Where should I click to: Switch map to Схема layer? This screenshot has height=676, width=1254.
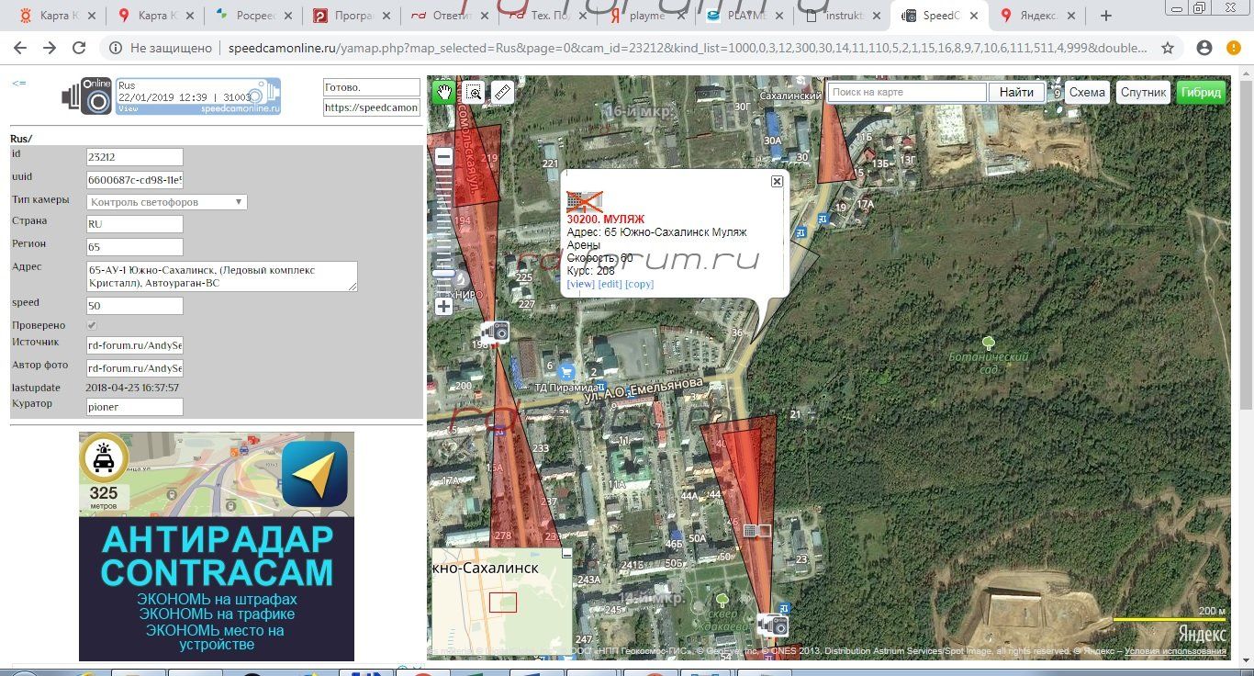(1087, 92)
